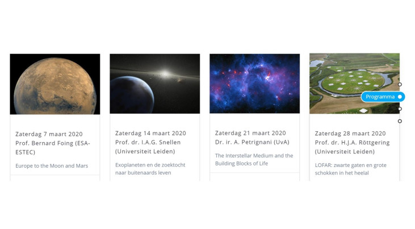Viewport: 415px width, 229px height.
Task: Select the bottom section navigation dot
Action: coord(400,121)
